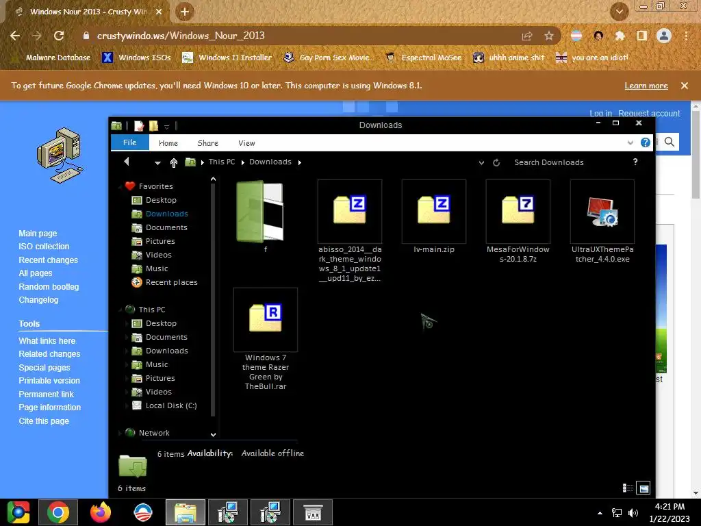Viewport: 701px width, 526px height.
Task: Open Firefox from the taskbar
Action: 101,512
